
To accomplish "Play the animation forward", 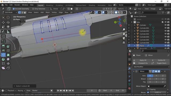I will [x=67, y=91].
